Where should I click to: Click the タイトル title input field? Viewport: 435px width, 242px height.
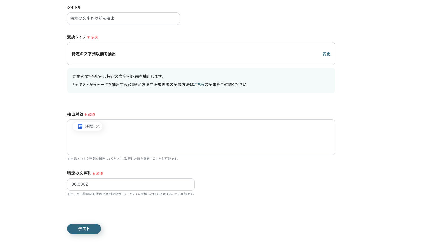(123, 18)
